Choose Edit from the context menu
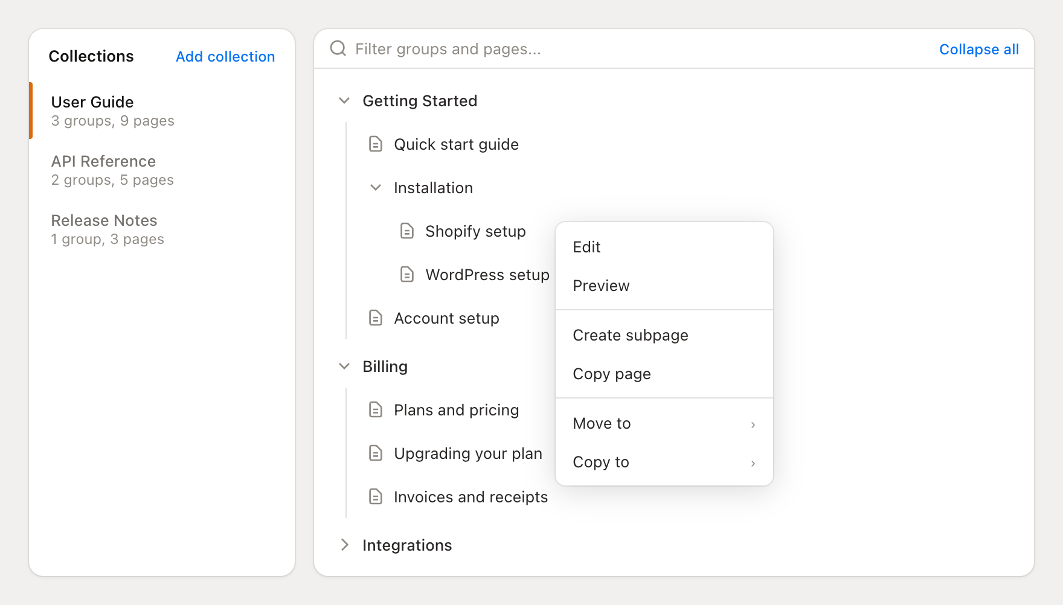Screen dimensions: 1063x605 pyautogui.click(x=586, y=247)
